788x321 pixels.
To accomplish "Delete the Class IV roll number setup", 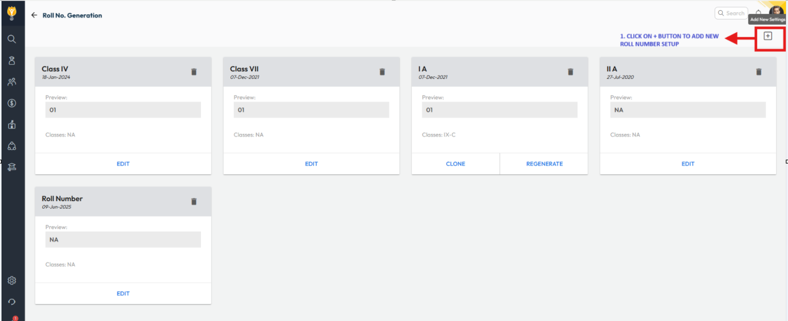I will (194, 72).
